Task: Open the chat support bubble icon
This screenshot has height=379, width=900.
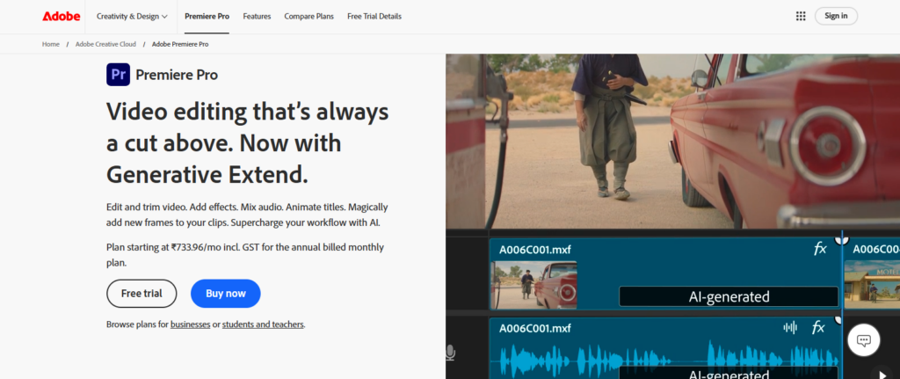Action: coord(863,340)
